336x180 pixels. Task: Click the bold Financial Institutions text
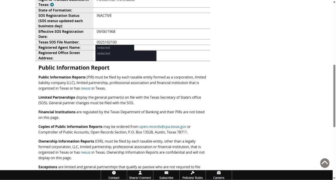click(x=57, y=112)
